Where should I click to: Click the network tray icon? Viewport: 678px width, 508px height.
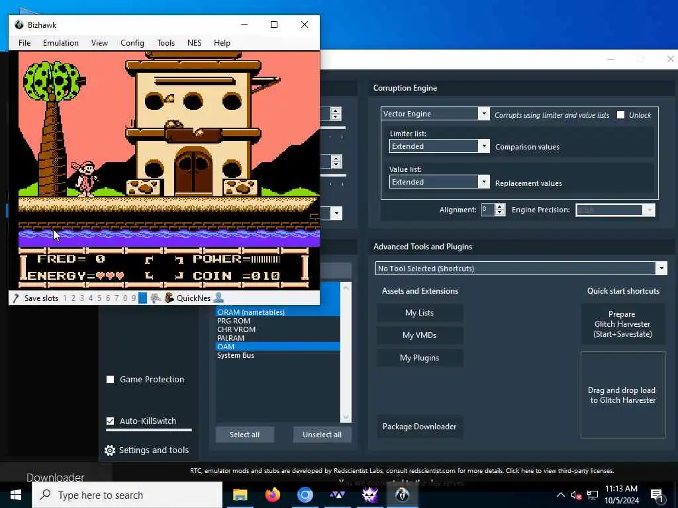tap(593, 495)
